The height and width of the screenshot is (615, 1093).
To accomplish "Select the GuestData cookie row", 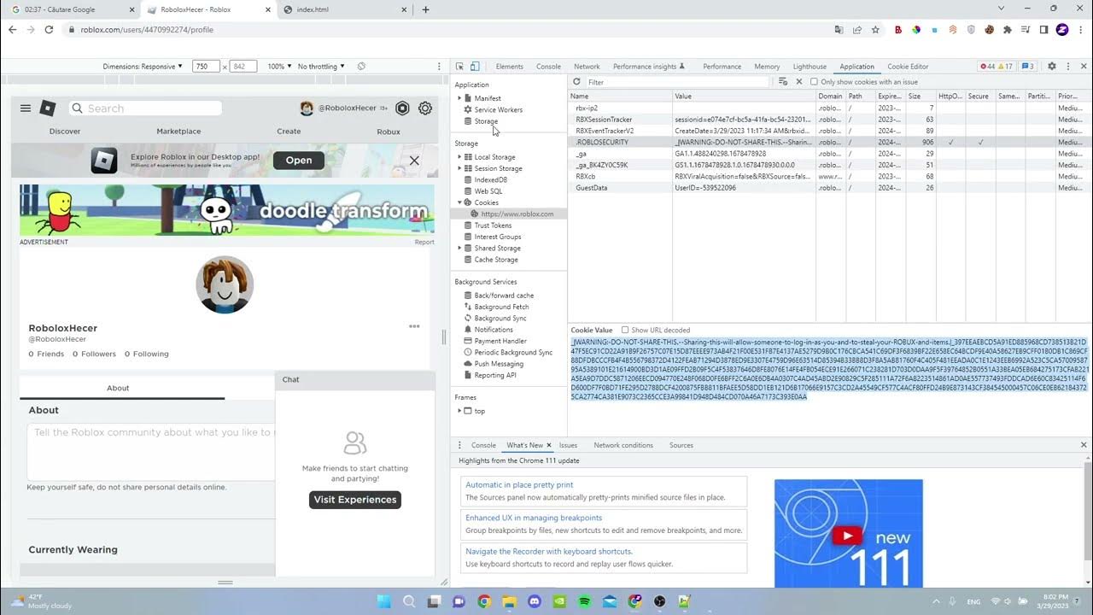I will click(x=830, y=187).
